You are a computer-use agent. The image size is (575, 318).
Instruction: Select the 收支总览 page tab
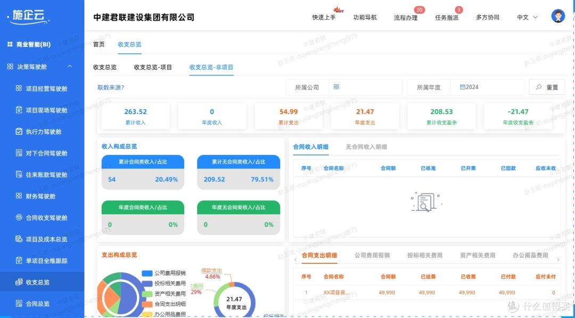pos(129,44)
